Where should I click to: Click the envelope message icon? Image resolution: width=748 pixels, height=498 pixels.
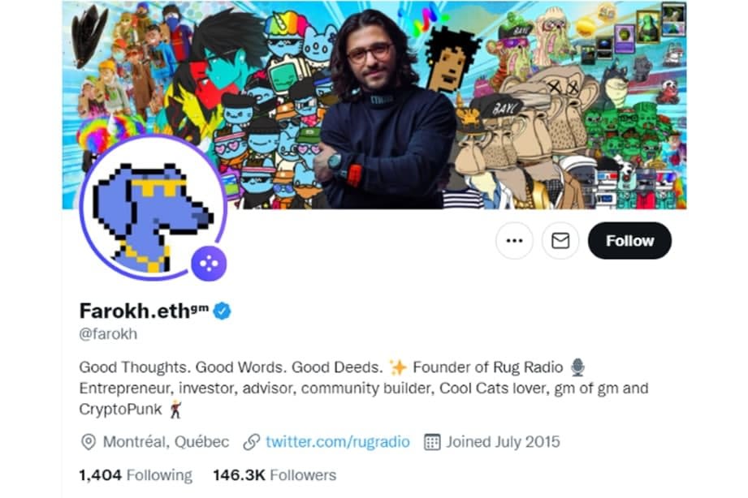pos(560,241)
